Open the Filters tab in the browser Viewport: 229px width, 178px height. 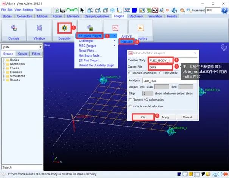coord(36,54)
